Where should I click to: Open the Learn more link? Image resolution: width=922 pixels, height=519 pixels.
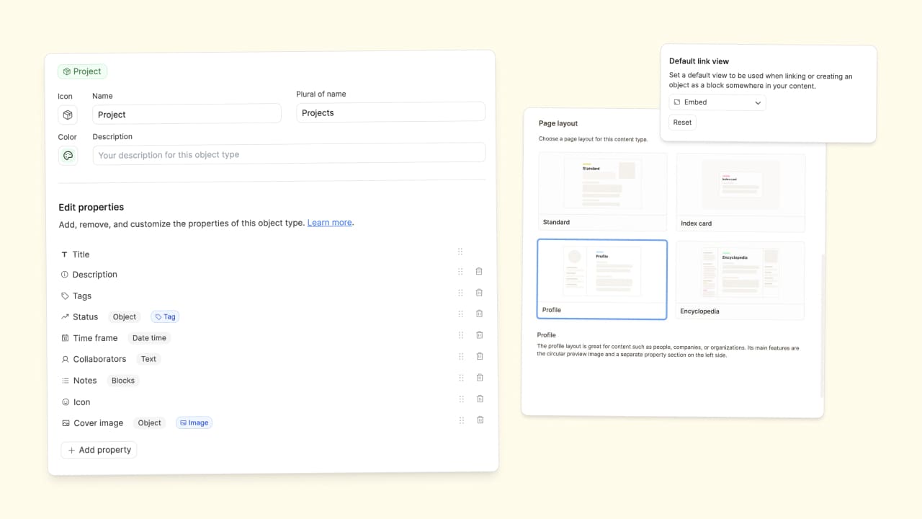329,223
